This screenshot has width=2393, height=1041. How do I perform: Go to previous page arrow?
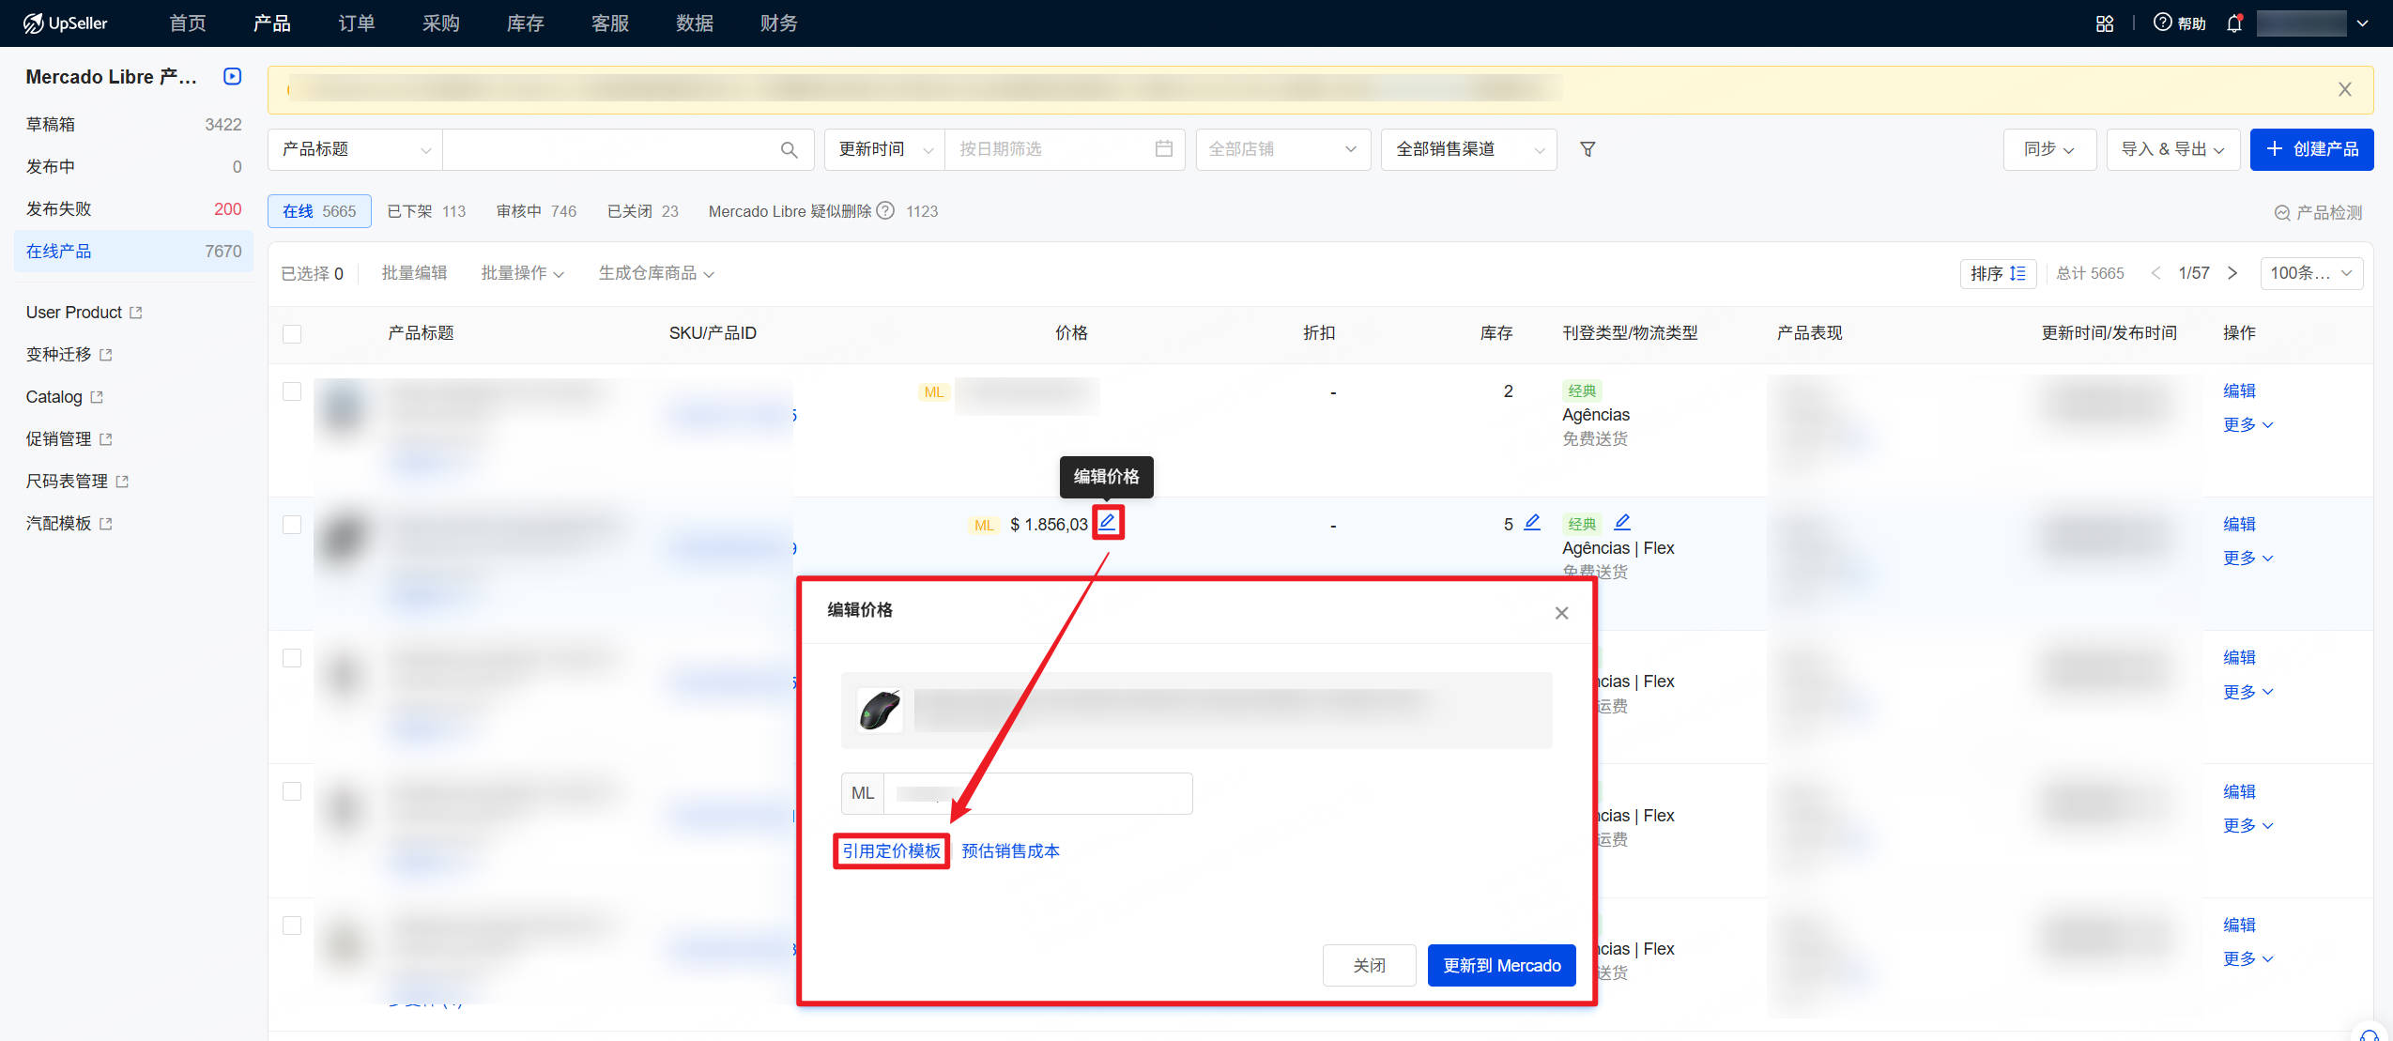tap(2155, 273)
